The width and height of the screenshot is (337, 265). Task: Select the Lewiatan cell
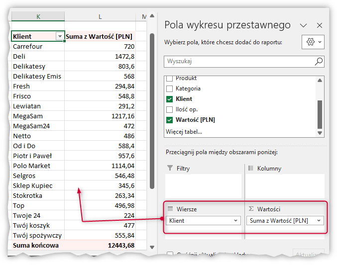[38, 106]
